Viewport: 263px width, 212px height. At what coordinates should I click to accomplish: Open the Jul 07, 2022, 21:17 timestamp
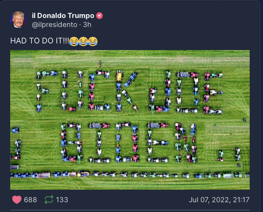click(x=219, y=200)
